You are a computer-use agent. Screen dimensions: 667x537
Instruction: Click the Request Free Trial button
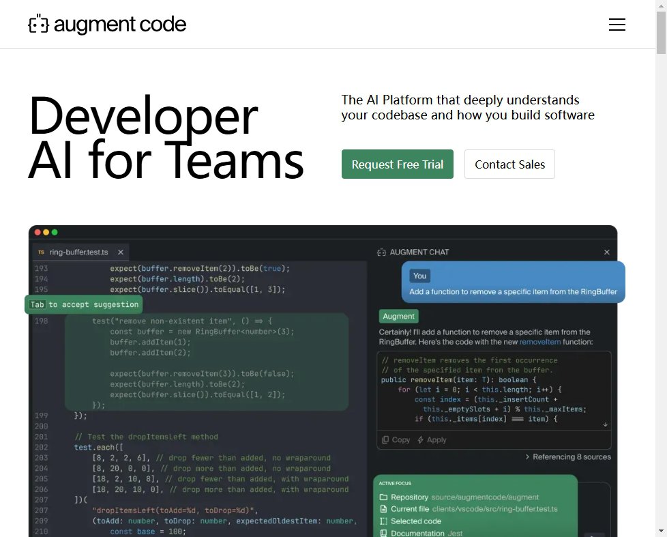(x=397, y=164)
